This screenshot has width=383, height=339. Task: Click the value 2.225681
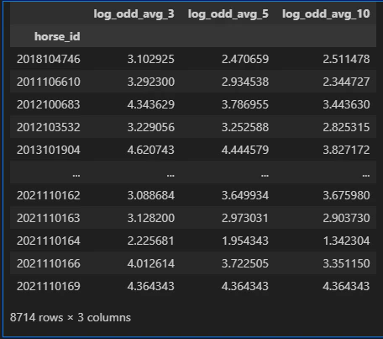pos(151,241)
